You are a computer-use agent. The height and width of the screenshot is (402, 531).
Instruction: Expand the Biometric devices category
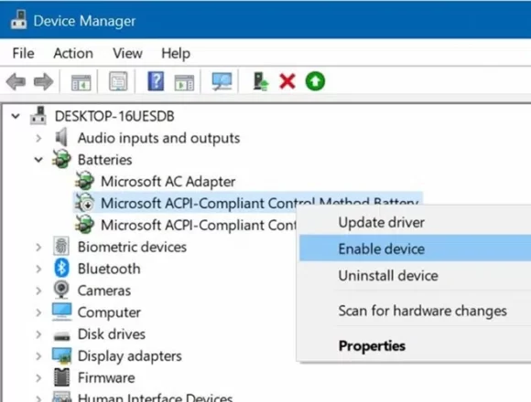tap(38, 248)
